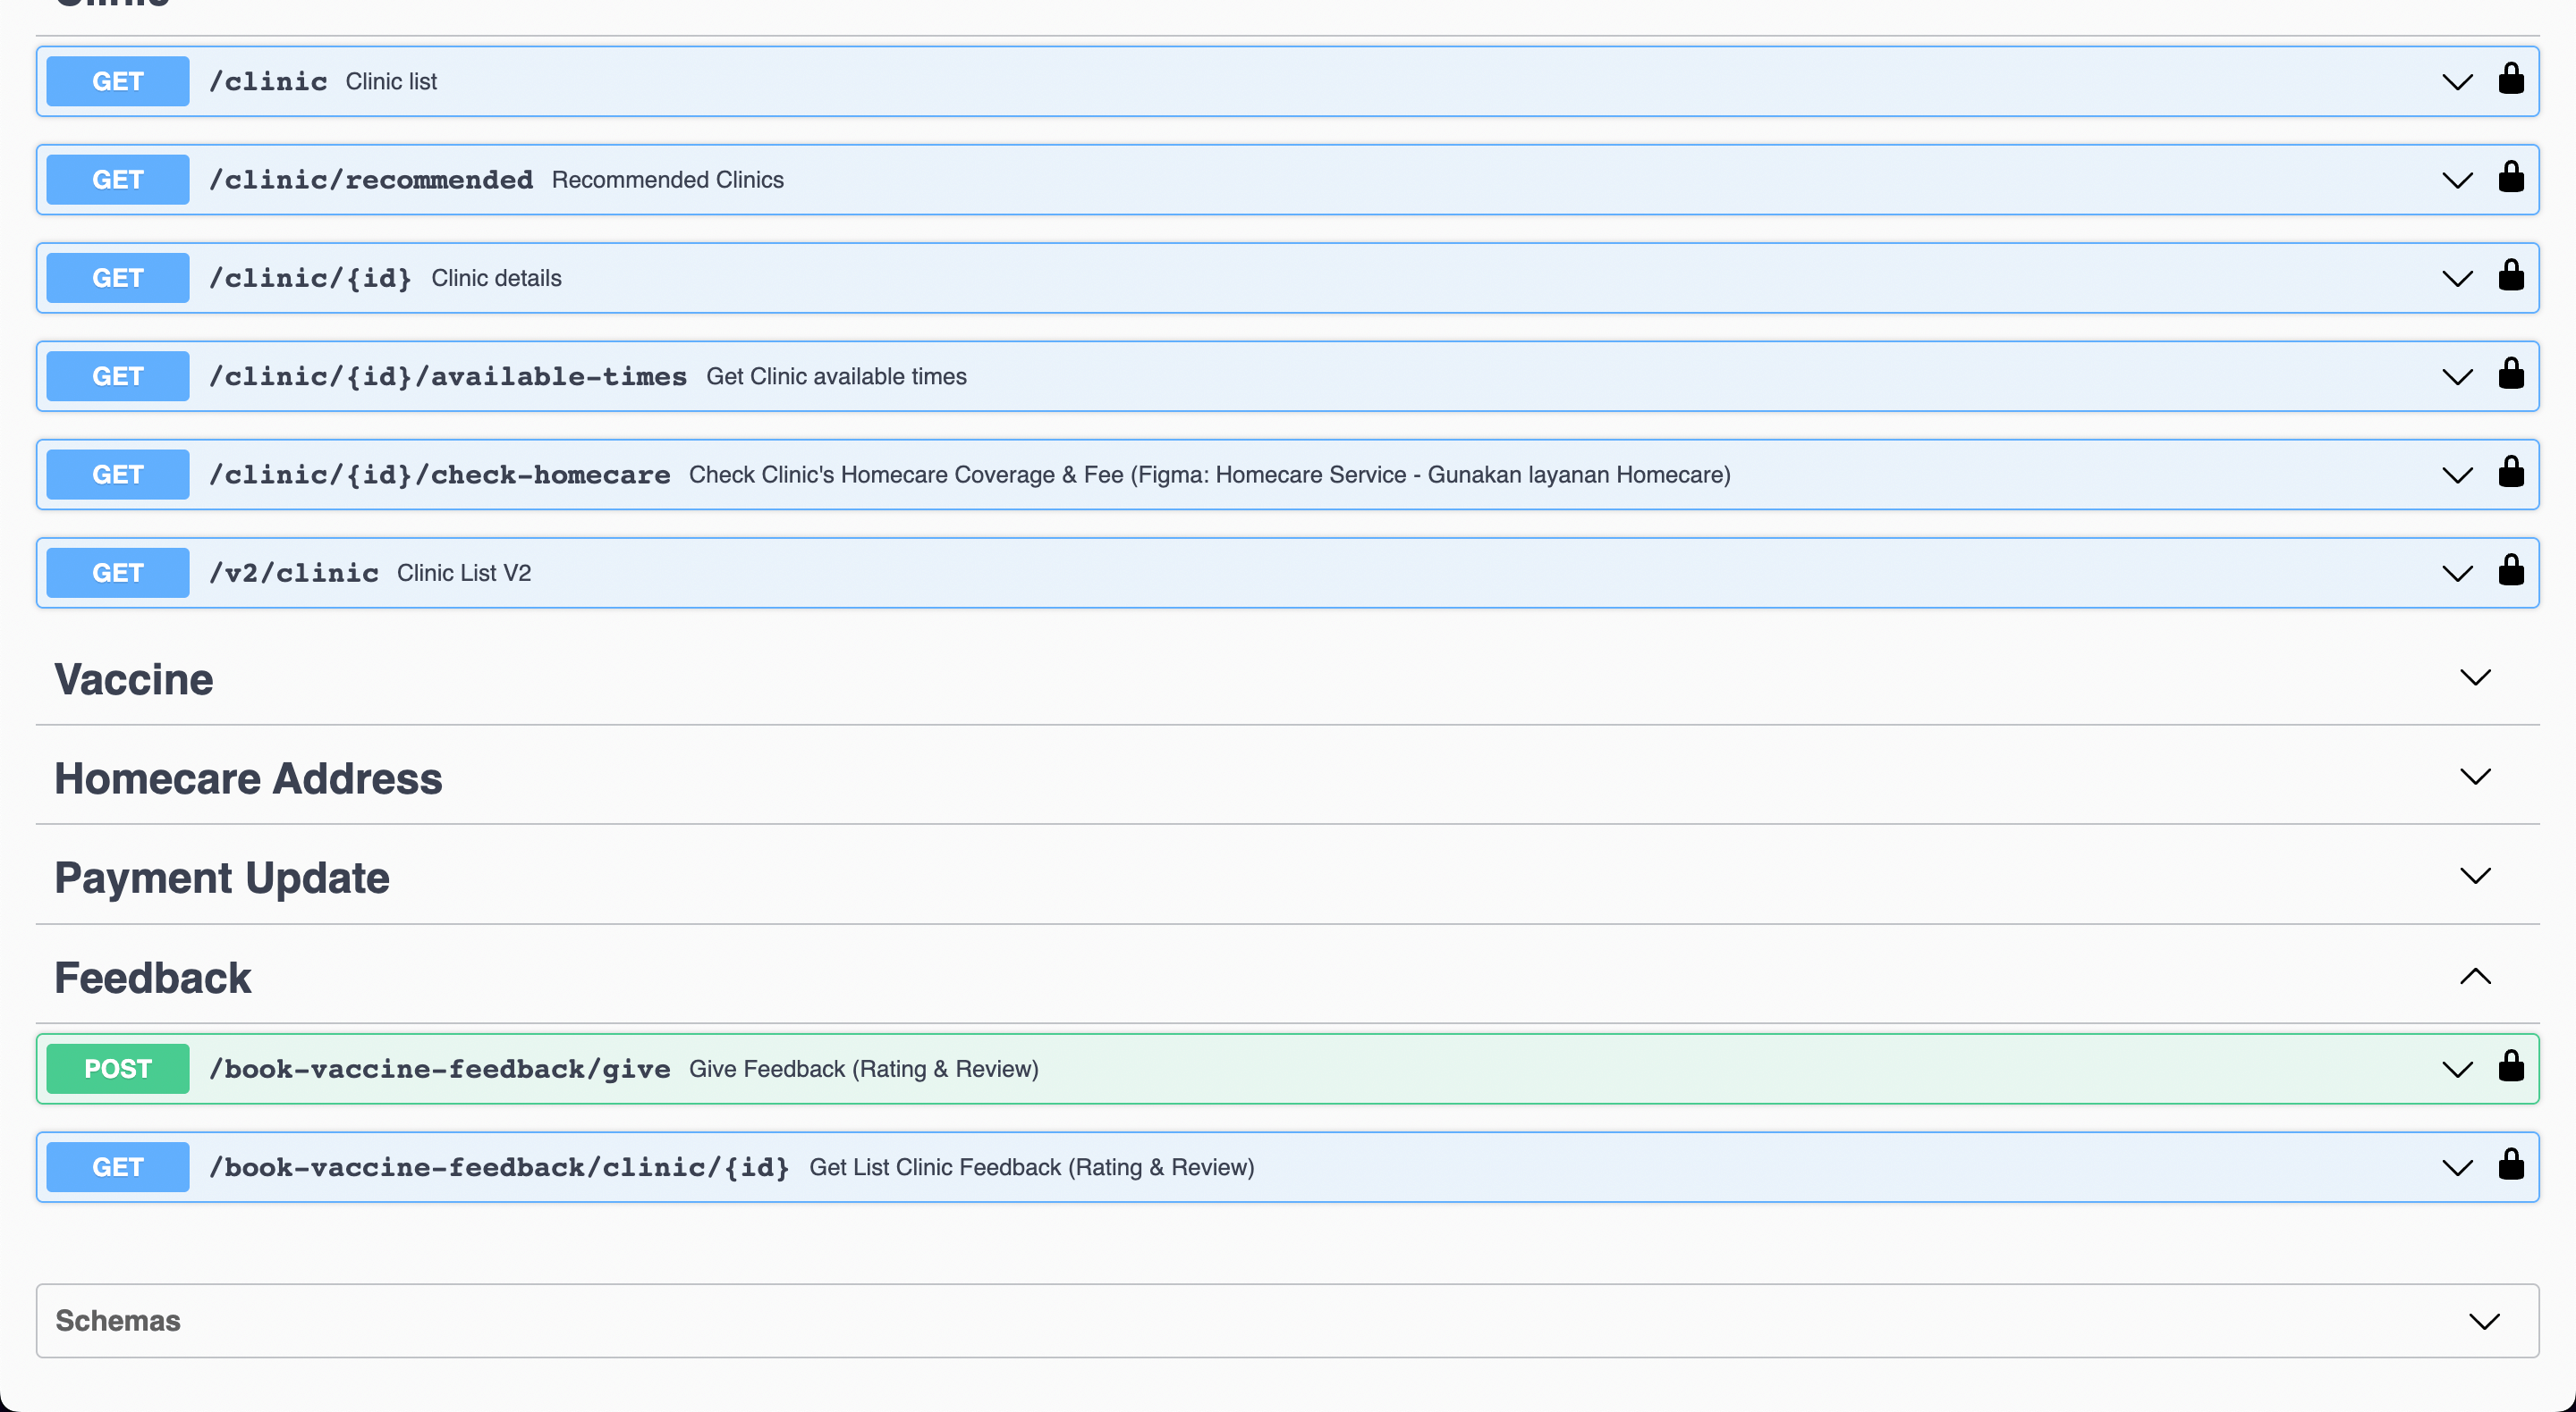
Task: Expand the Vaccine section chevron
Action: point(2474,678)
